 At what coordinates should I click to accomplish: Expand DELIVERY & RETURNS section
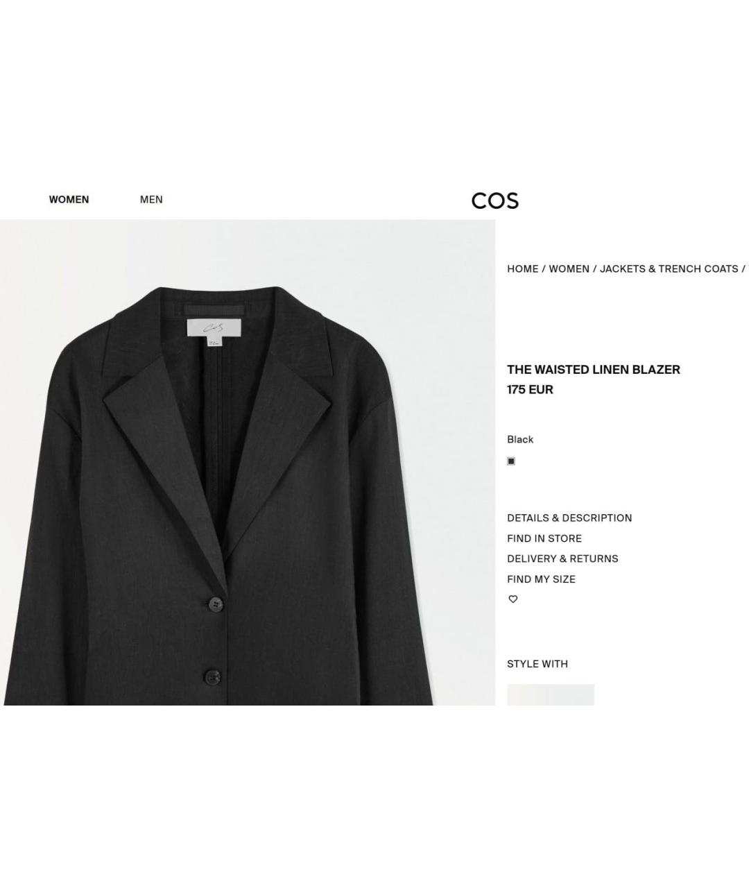[x=562, y=559]
